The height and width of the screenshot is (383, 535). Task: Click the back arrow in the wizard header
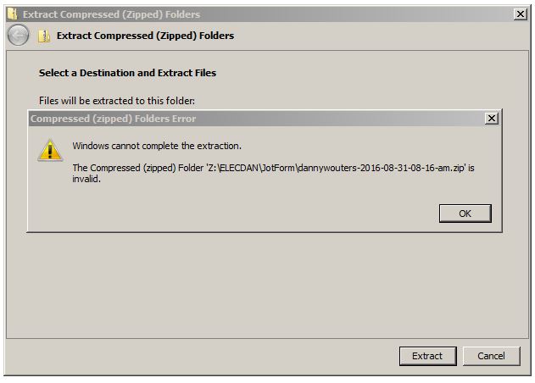[18, 36]
